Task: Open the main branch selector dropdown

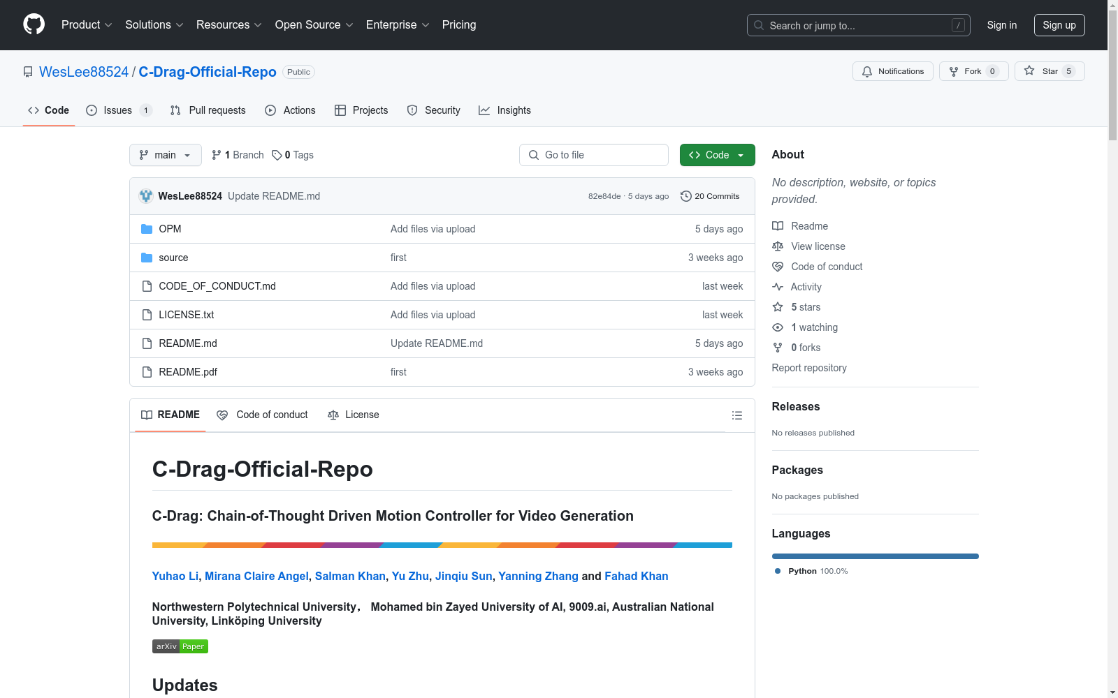Action: click(x=166, y=155)
